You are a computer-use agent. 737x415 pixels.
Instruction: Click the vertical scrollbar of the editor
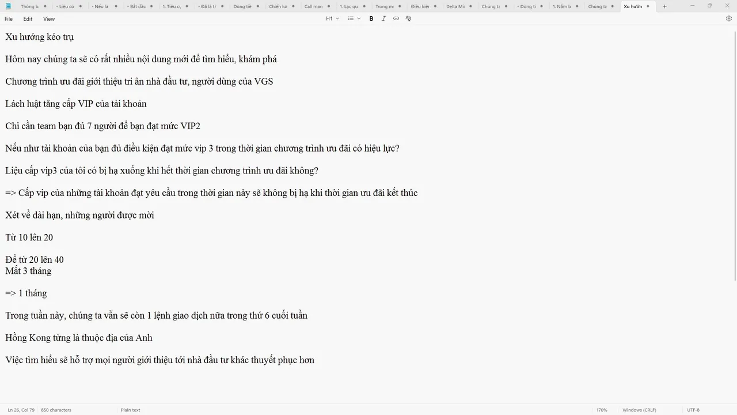coord(734,156)
